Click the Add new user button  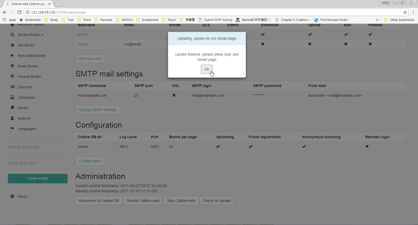coord(90,58)
